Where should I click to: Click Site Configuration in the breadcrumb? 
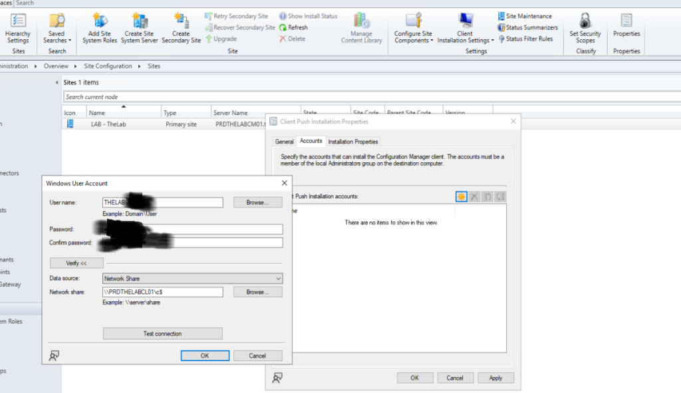pyautogui.click(x=108, y=66)
